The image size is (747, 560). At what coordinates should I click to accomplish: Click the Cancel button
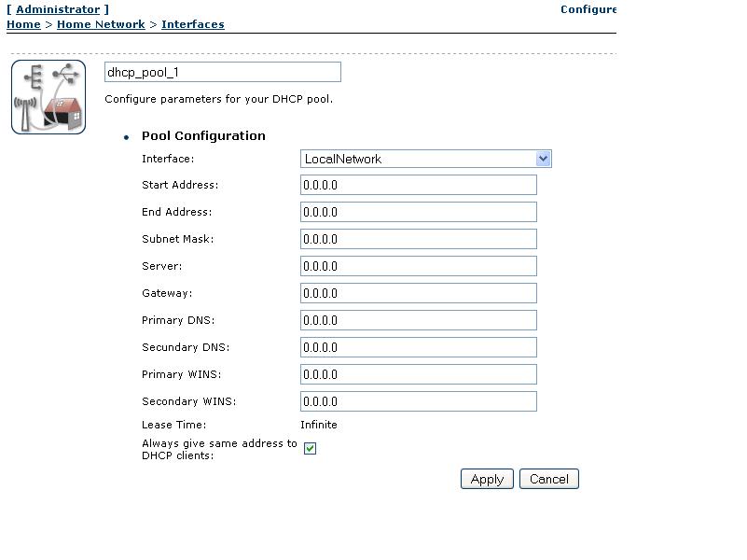click(549, 479)
